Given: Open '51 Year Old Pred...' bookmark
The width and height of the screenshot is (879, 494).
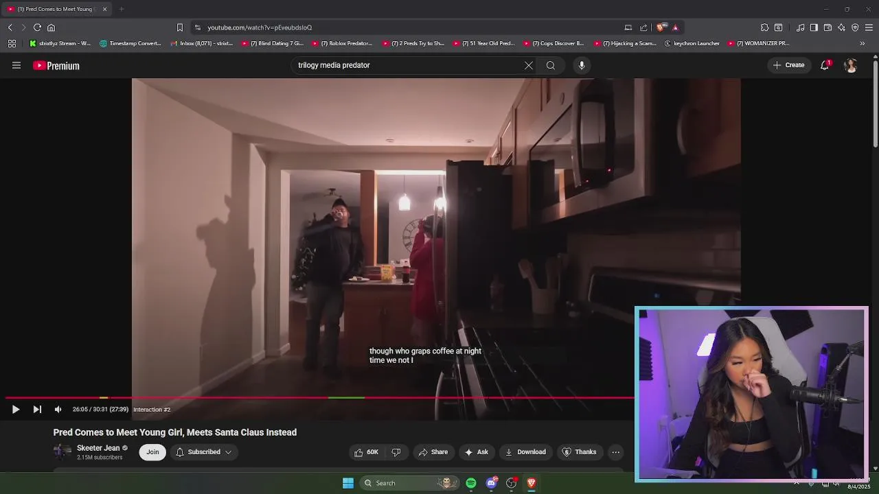Looking at the screenshot, I should point(483,43).
